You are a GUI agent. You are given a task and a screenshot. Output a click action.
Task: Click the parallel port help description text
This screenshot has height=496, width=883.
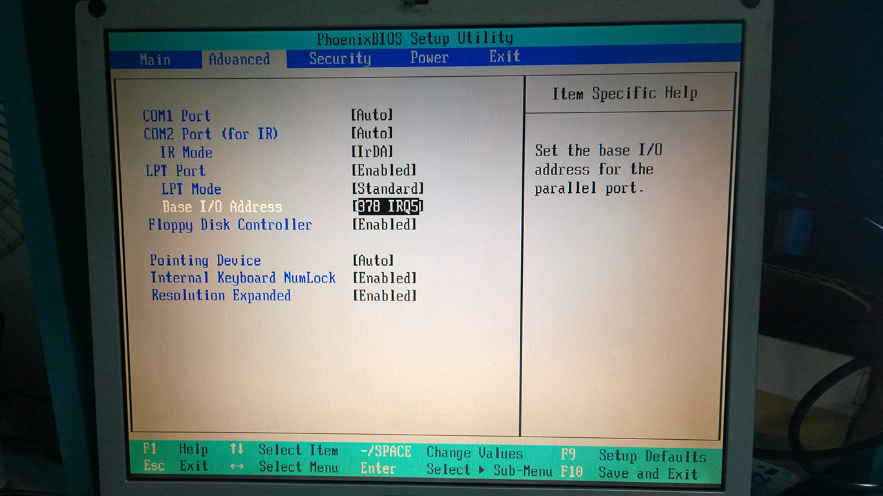tap(599, 169)
